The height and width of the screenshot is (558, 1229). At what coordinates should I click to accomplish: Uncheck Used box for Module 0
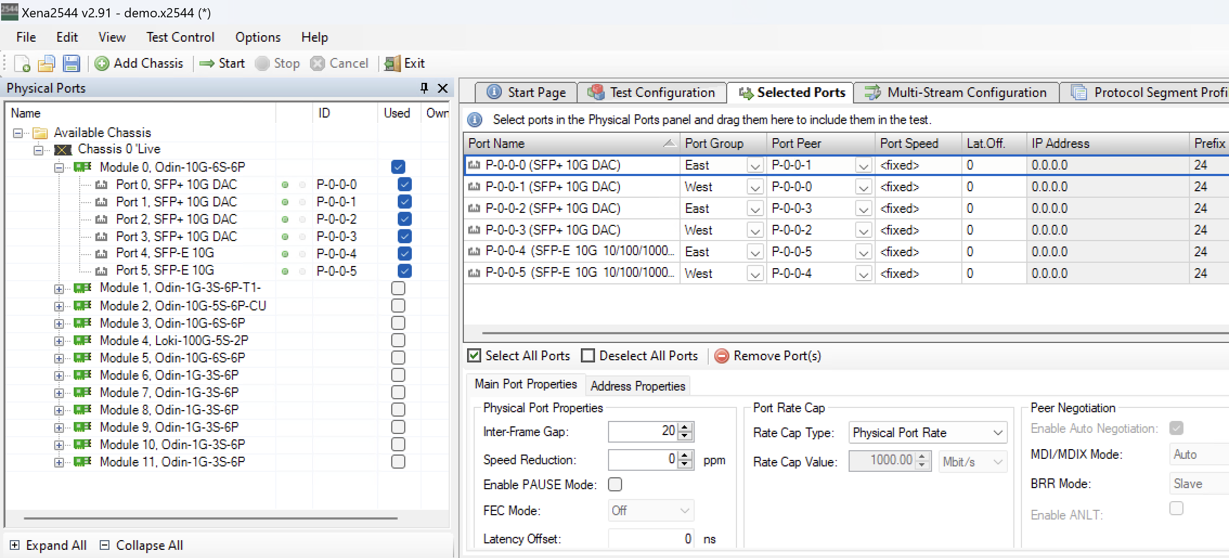tap(398, 167)
